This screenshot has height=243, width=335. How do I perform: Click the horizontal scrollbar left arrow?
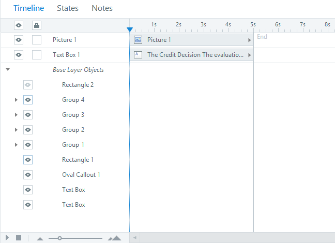134,238
